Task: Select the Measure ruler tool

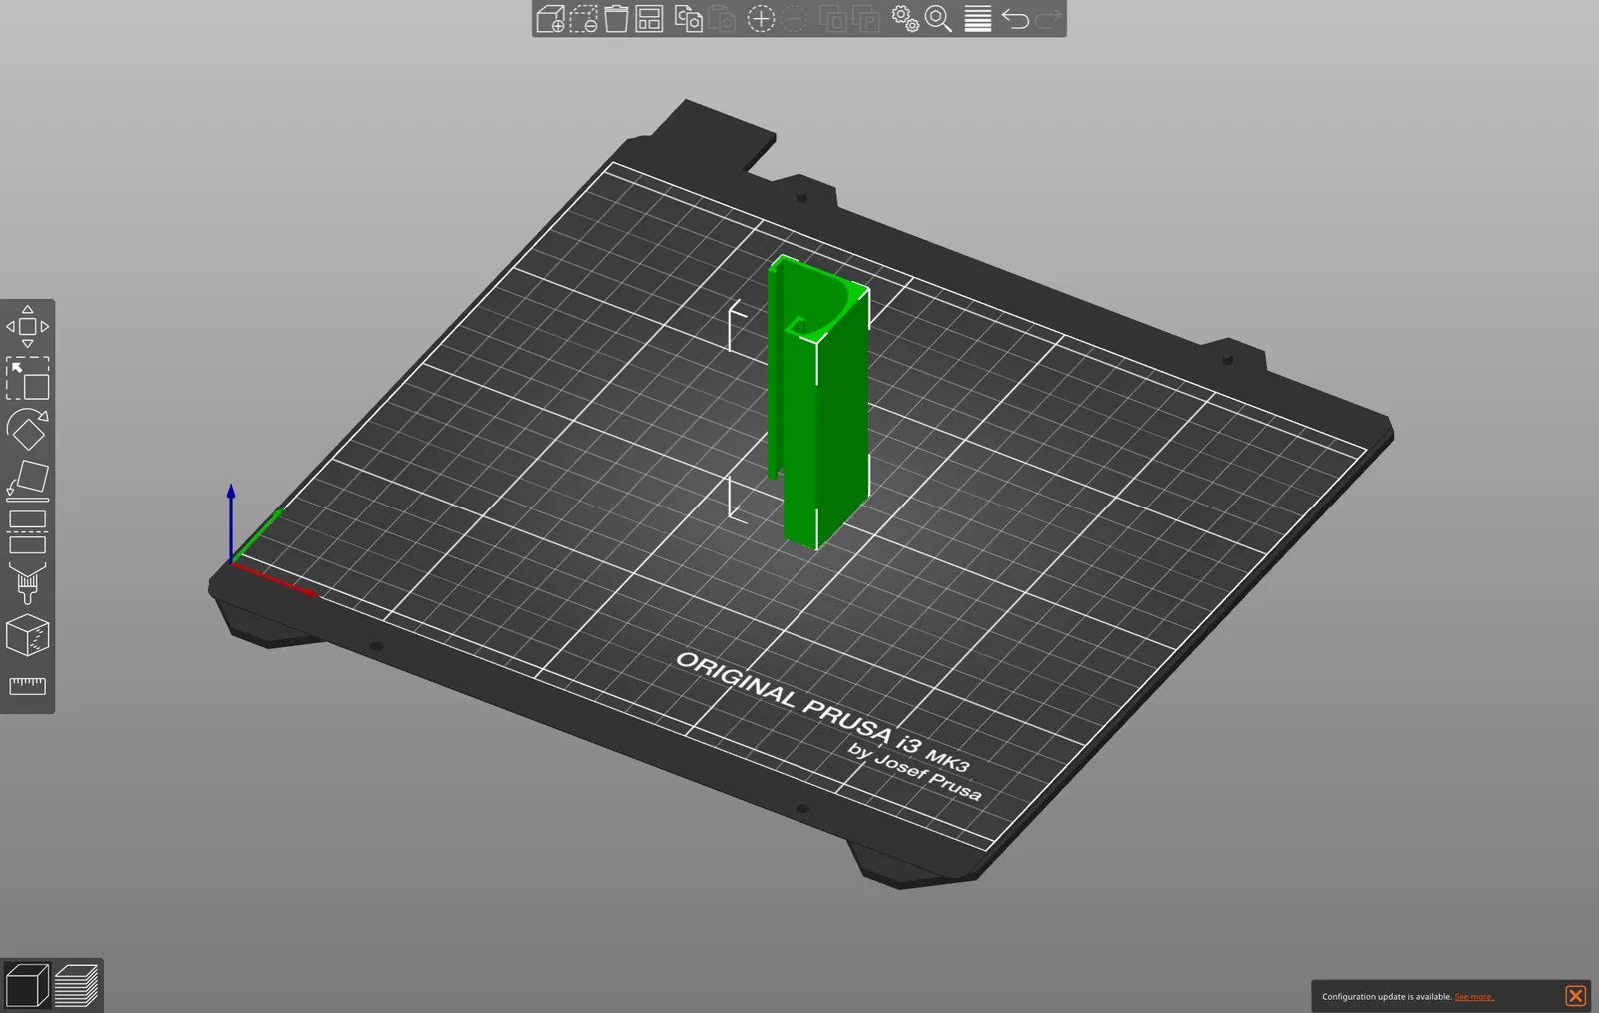Action: 27,685
